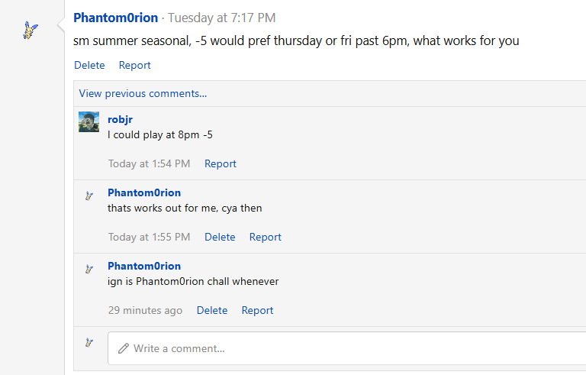Delete the 'cya then' comment
The image size is (586, 375).
point(220,237)
